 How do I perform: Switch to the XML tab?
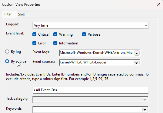[23, 15]
